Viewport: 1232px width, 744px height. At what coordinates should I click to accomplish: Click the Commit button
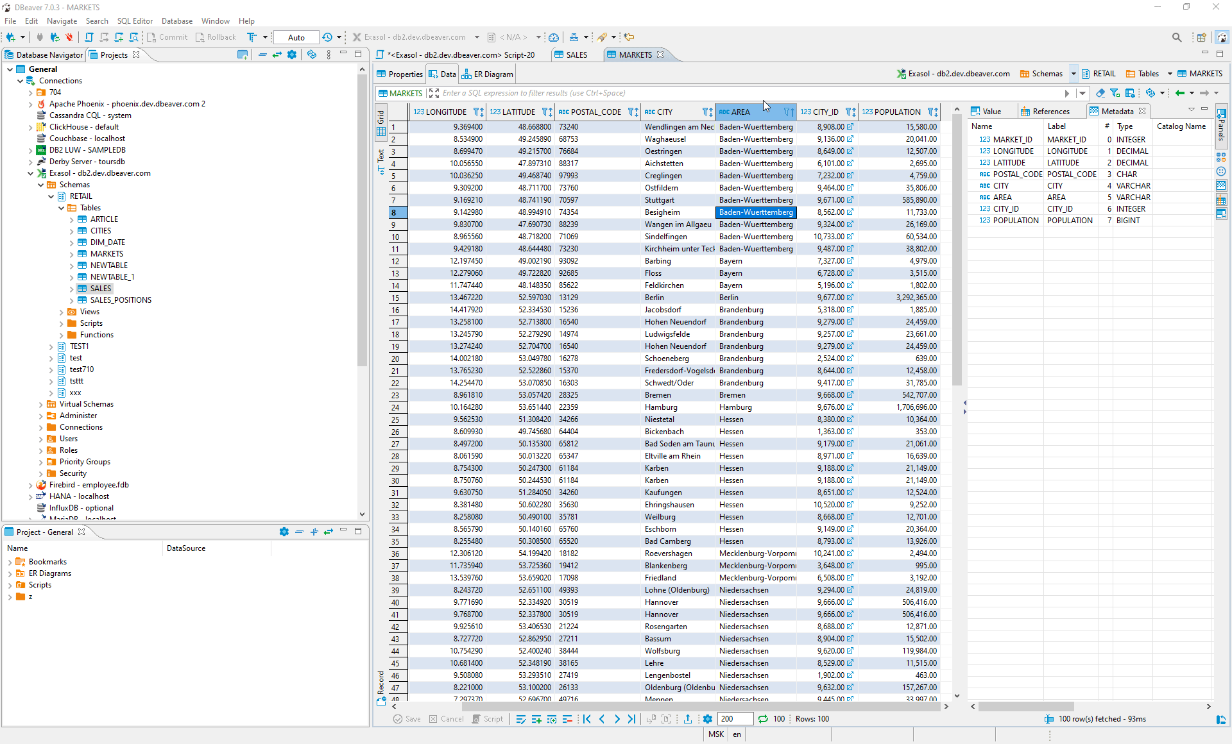point(167,37)
